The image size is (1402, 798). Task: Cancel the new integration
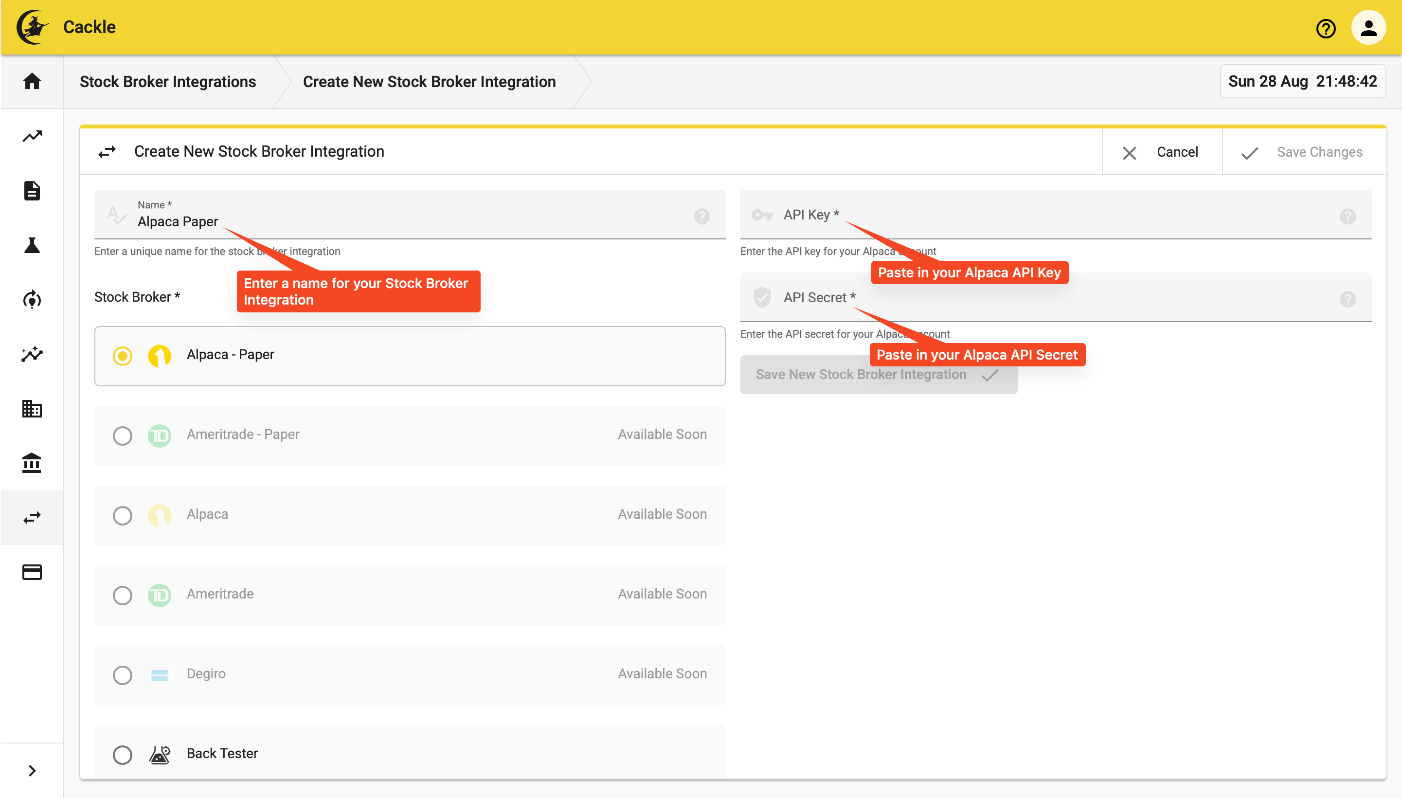click(x=1162, y=152)
